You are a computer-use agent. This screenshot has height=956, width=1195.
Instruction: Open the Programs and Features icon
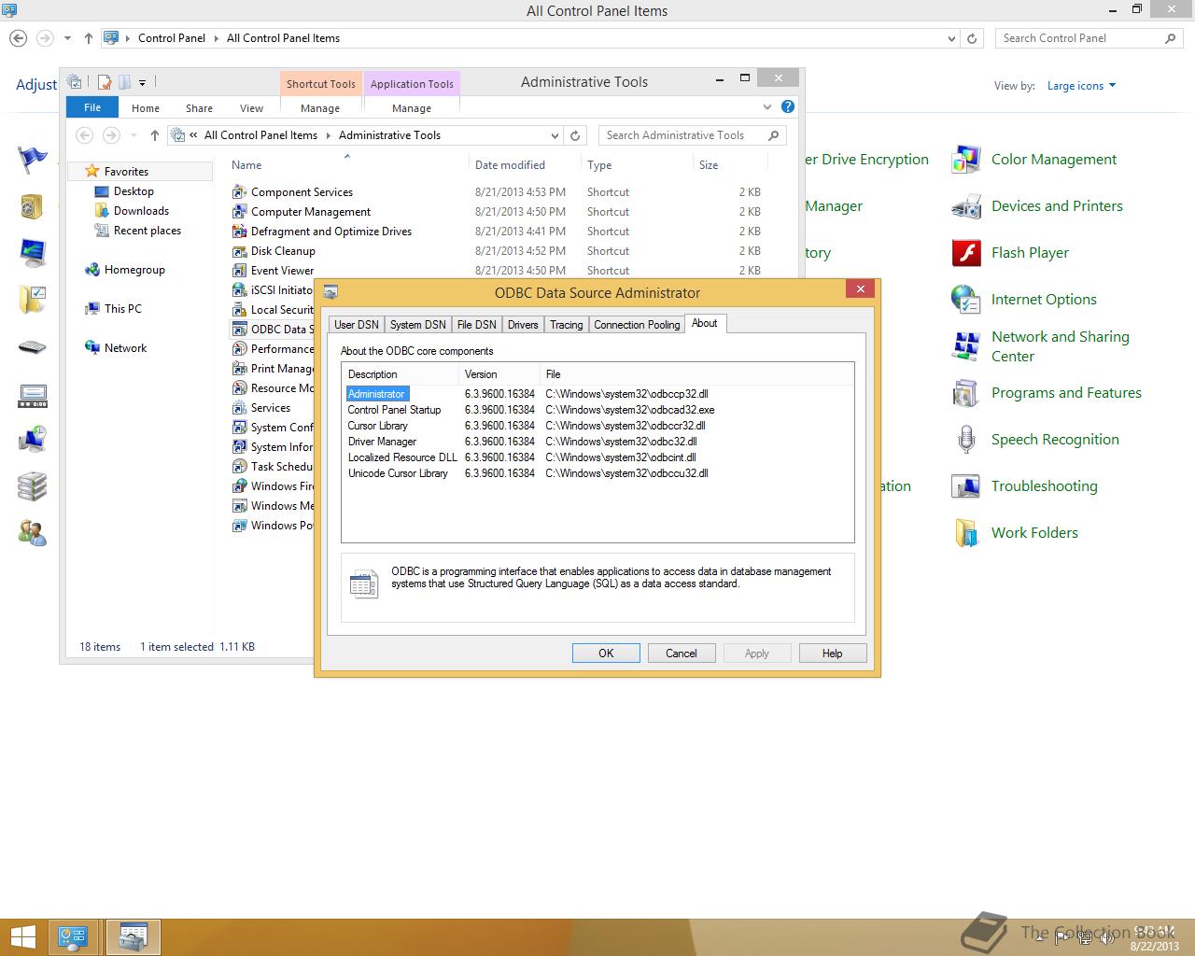(966, 393)
